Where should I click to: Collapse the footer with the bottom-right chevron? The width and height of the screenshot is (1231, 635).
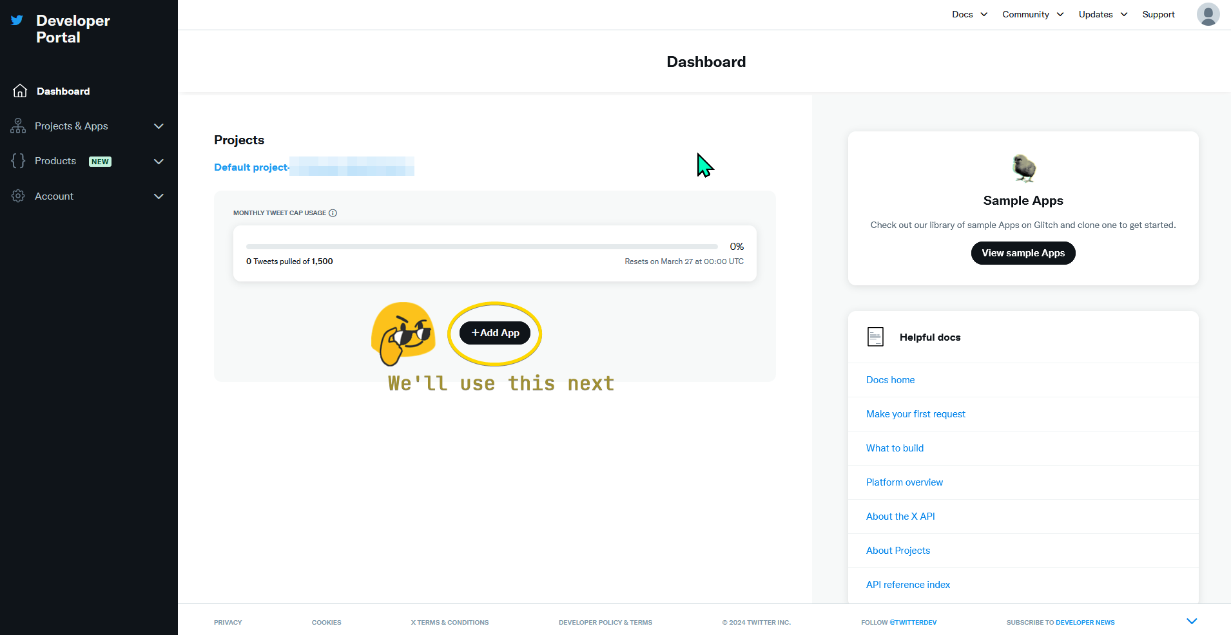(x=1191, y=620)
